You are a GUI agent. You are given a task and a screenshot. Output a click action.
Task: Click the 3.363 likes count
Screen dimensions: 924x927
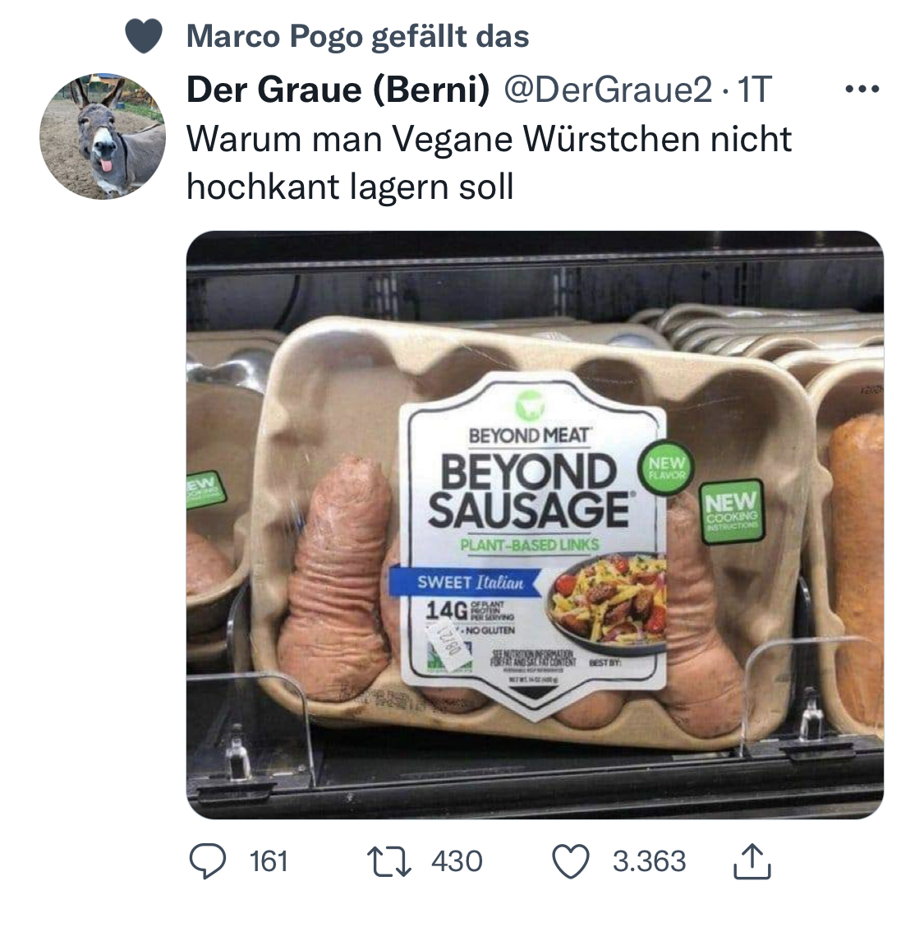point(648,860)
